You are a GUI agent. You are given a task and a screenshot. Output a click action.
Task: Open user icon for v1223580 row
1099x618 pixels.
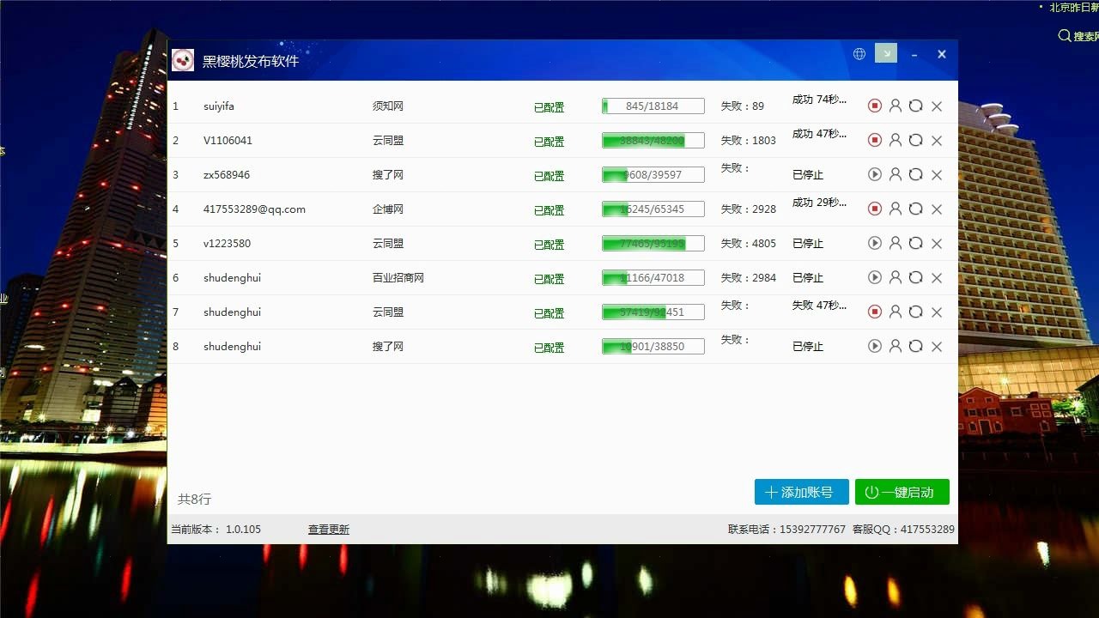896,243
